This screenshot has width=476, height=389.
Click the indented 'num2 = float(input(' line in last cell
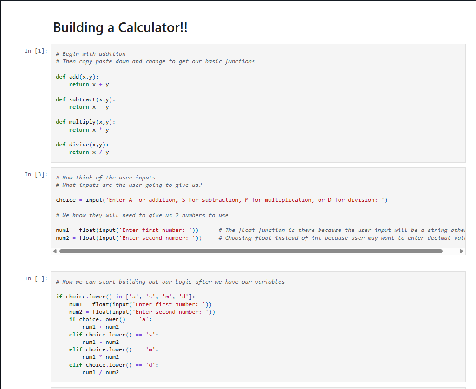[x=142, y=312]
